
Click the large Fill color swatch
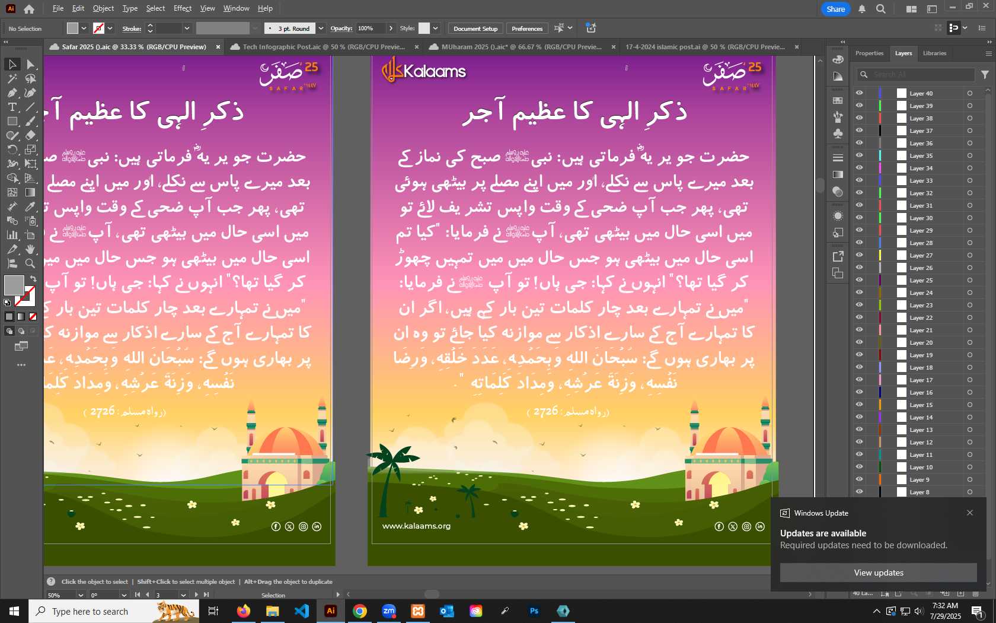pos(14,285)
